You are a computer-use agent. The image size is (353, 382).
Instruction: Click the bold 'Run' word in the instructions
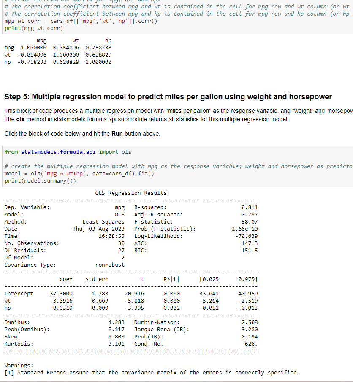(117, 134)
